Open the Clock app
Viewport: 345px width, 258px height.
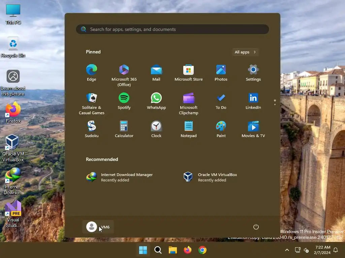coord(156,129)
